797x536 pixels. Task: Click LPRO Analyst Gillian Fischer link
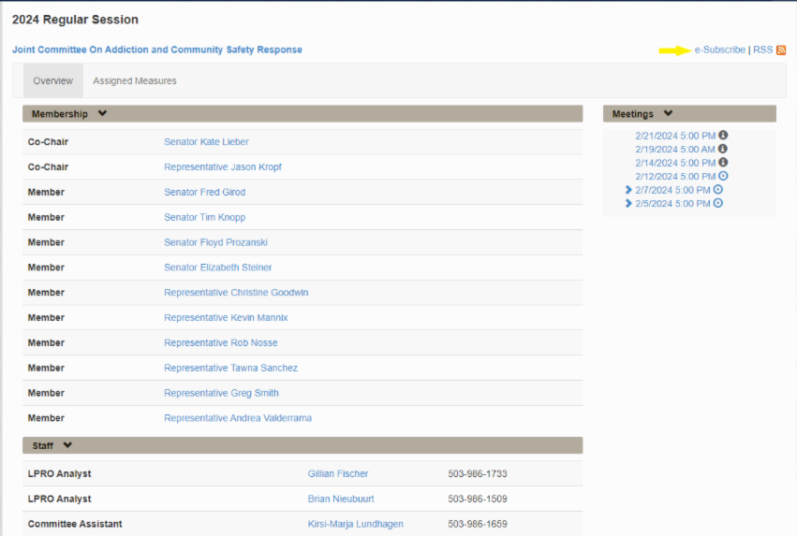click(x=338, y=474)
